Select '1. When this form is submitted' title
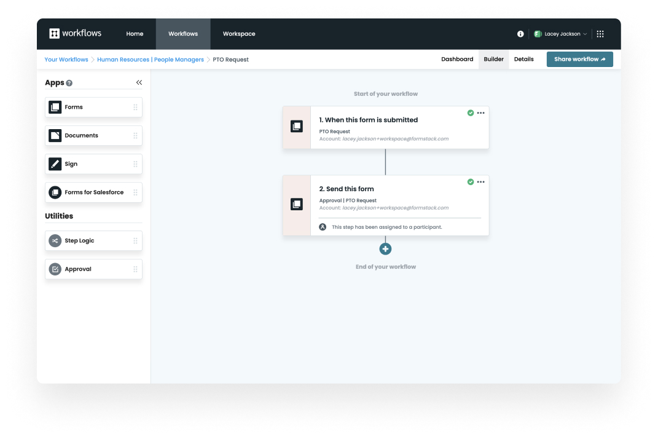The height and width of the screenshot is (439, 658). point(369,120)
